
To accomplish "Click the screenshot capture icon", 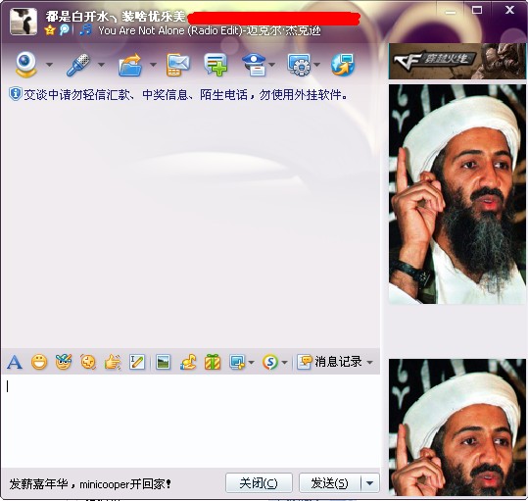I will point(237,362).
